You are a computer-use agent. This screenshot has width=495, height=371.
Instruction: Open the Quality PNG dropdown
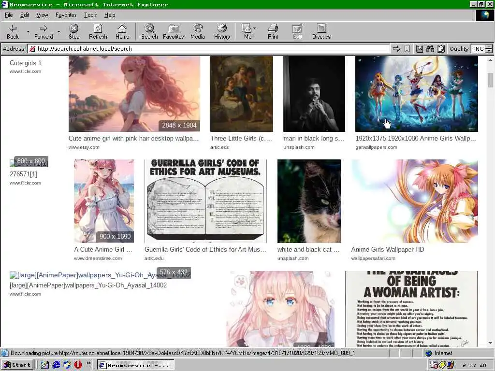pos(489,49)
